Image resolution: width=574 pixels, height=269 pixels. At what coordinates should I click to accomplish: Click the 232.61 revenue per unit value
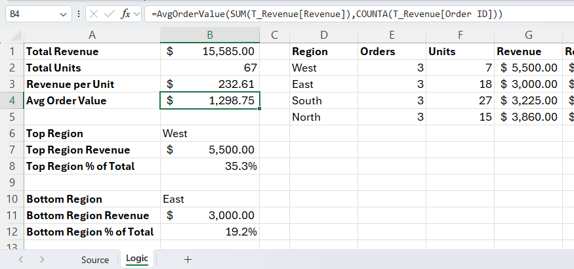(x=210, y=84)
